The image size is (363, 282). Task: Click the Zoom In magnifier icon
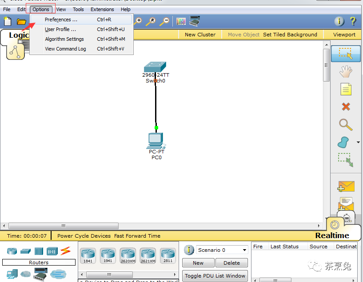[x=139, y=21]
